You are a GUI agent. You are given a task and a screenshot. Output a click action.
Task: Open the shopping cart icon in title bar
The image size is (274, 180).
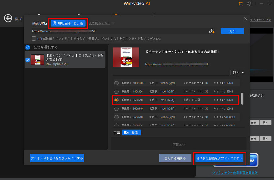tap(241, 4)
